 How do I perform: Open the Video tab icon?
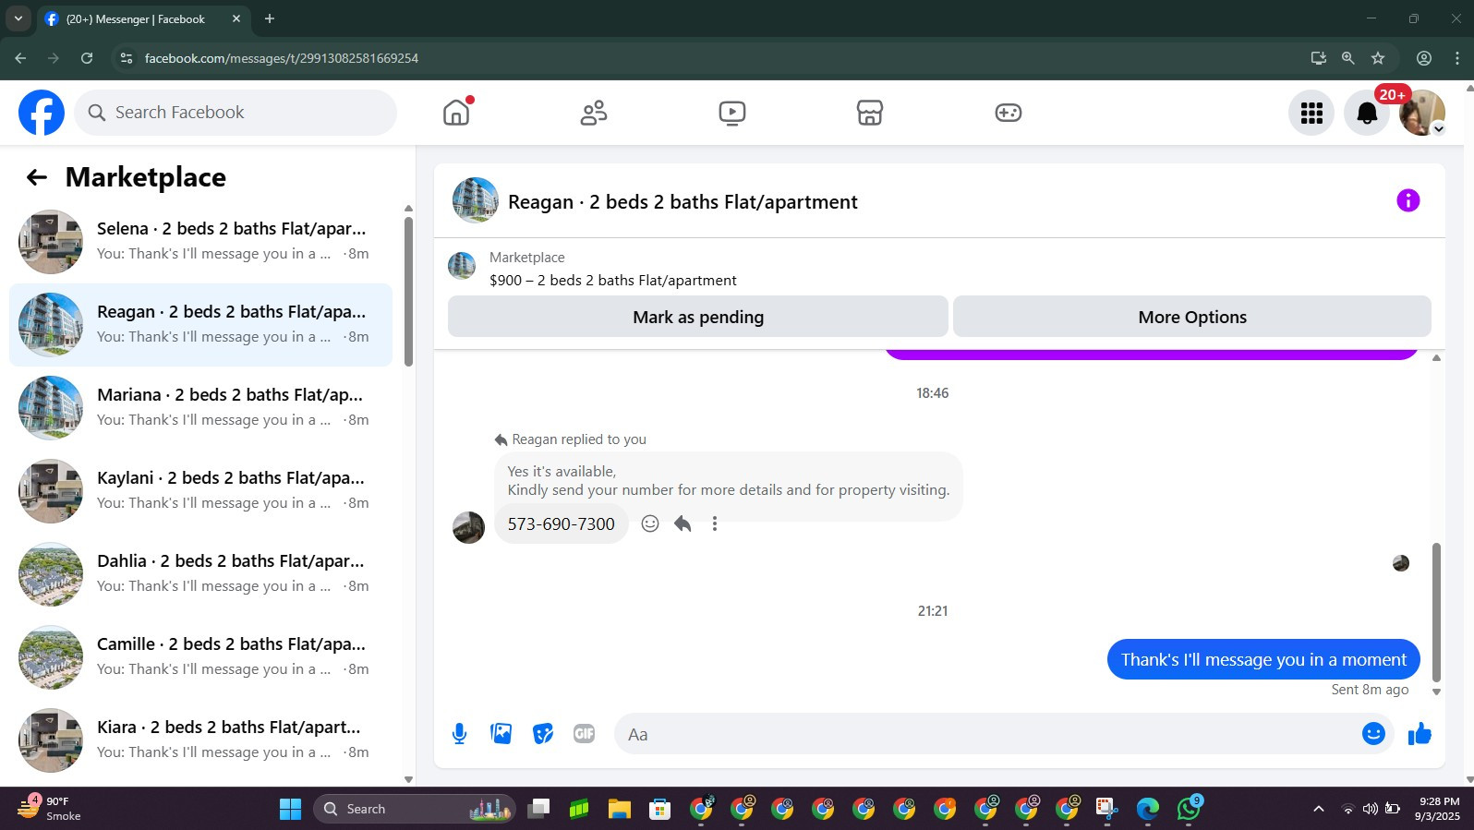[732, 113]
